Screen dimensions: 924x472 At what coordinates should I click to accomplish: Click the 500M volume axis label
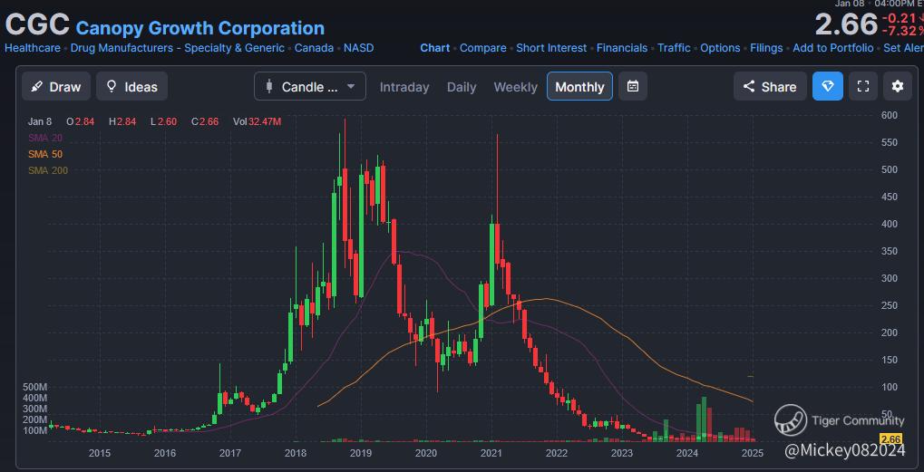tap(34, 387)
